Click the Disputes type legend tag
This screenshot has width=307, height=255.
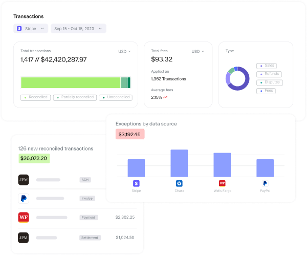coord(270,82)
